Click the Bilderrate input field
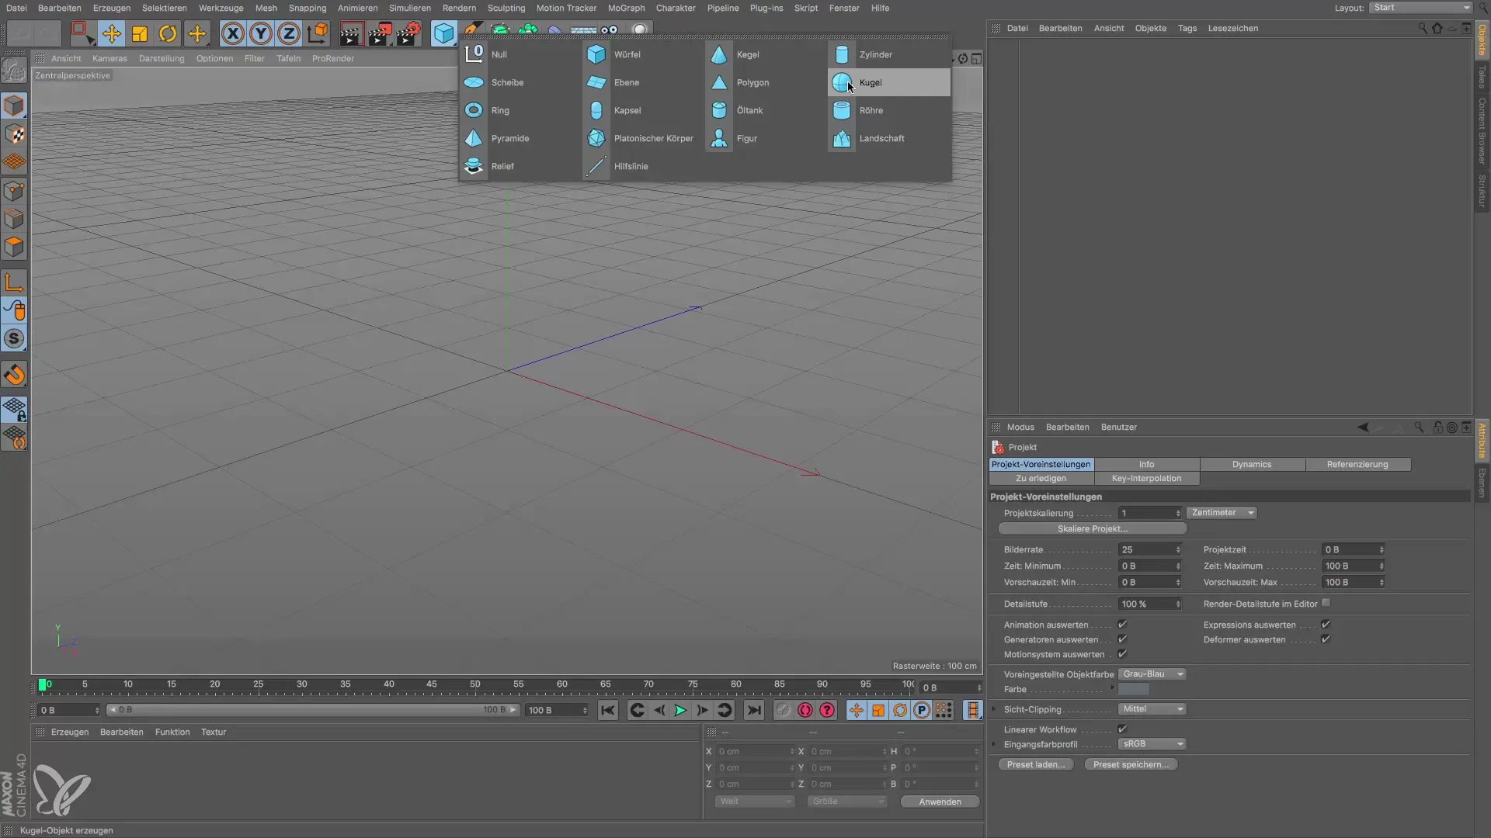Viewport: 1491px width, 838px height. click(x=1149, y=550)
